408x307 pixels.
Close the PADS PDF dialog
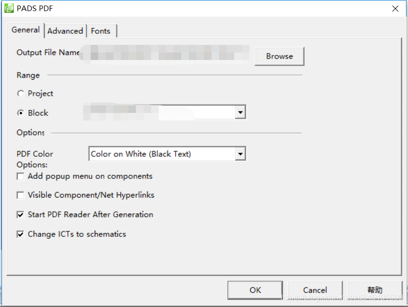tap(395, 9)
